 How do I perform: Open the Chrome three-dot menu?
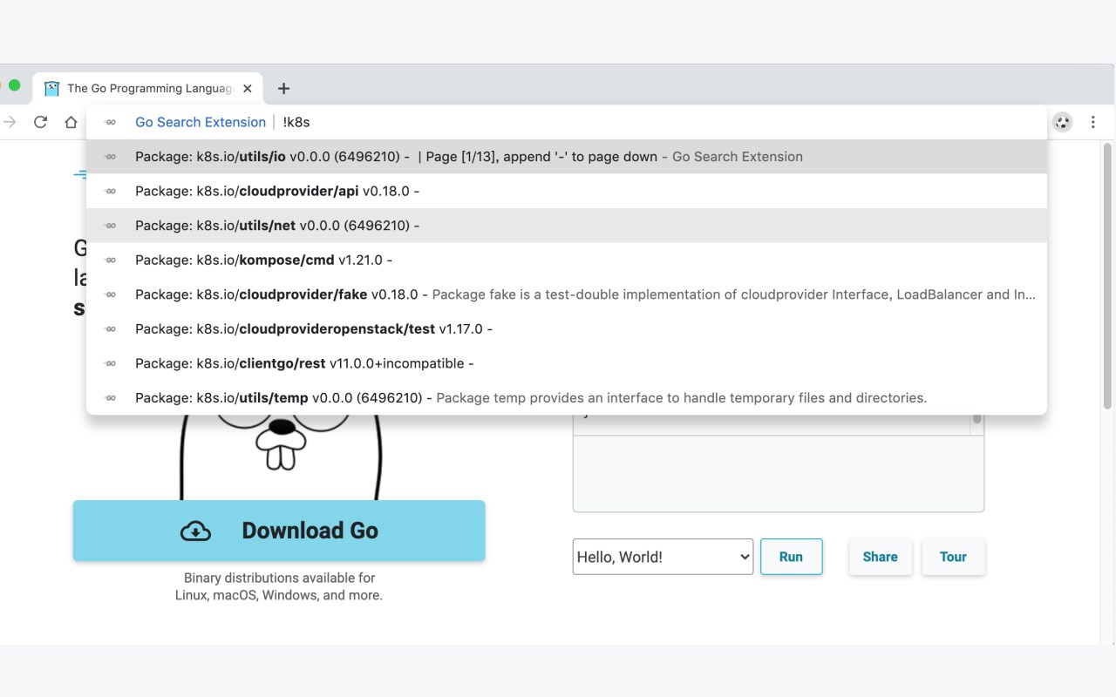1092,122
